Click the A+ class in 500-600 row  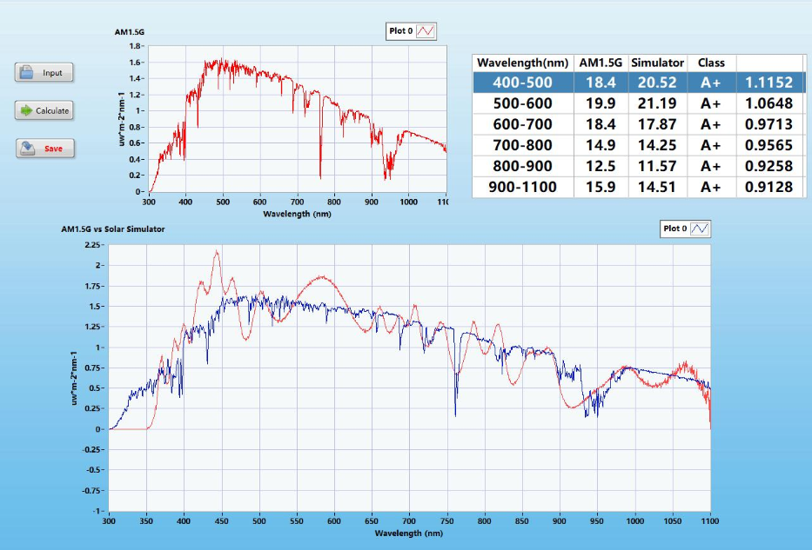tap(711, 103)
